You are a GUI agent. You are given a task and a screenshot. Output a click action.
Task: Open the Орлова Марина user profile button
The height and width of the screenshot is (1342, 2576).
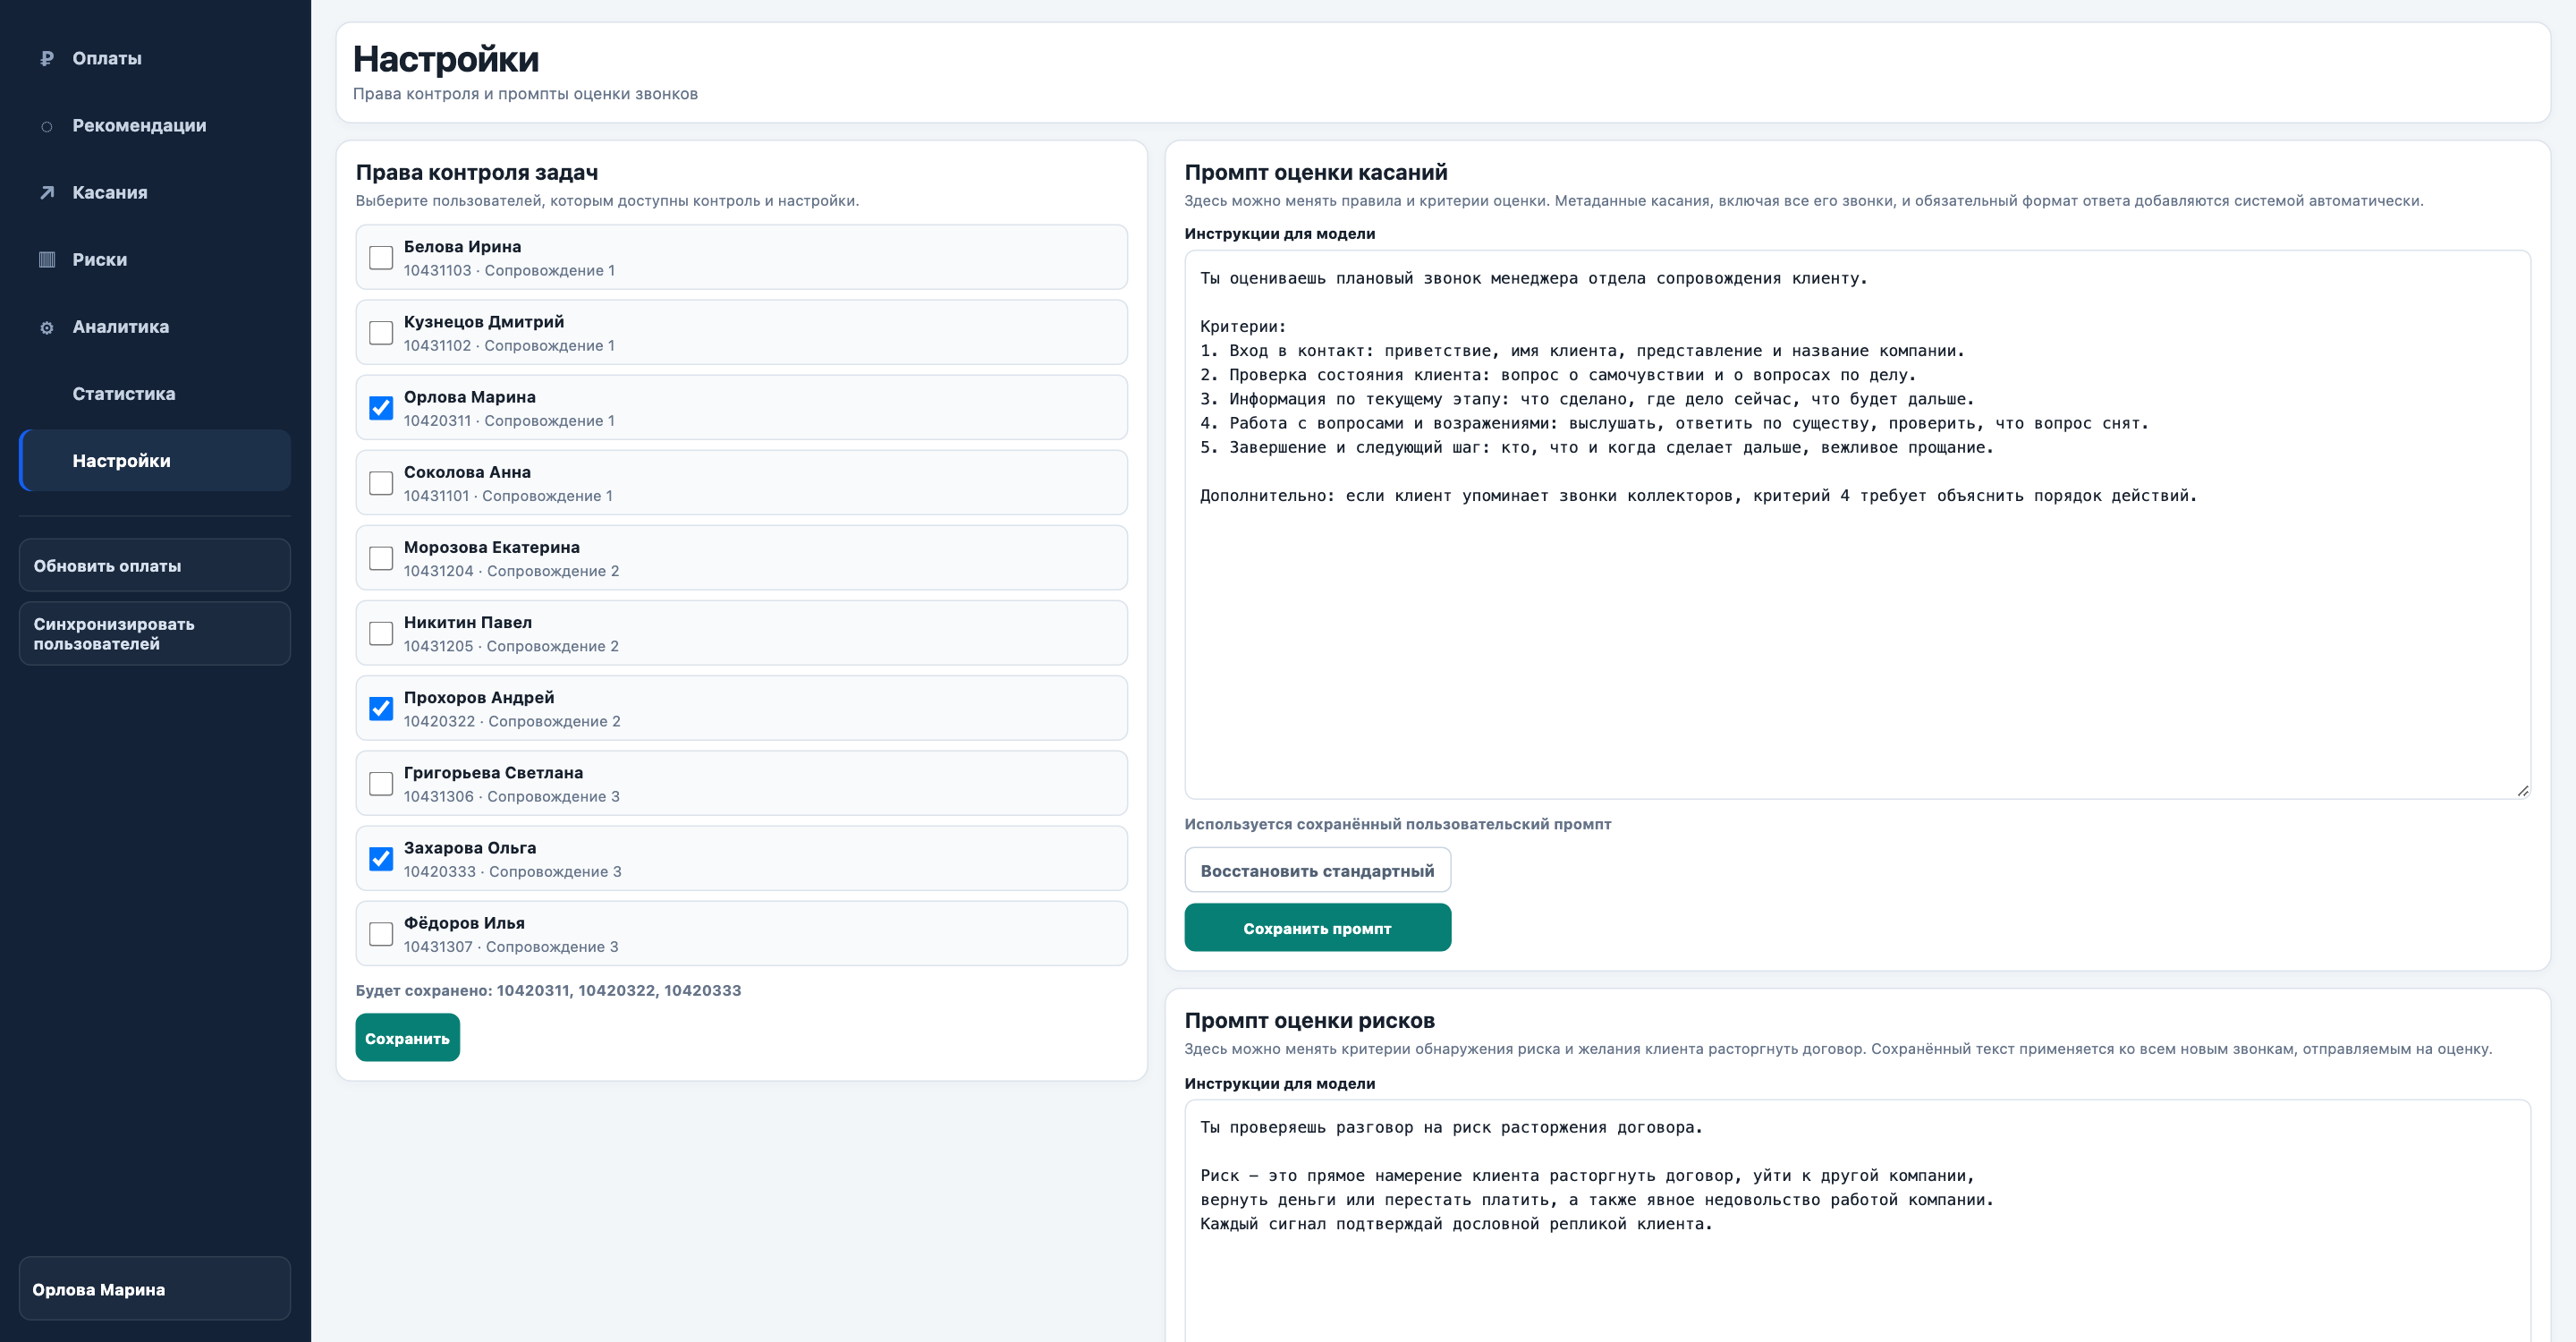pos(155,1289)
